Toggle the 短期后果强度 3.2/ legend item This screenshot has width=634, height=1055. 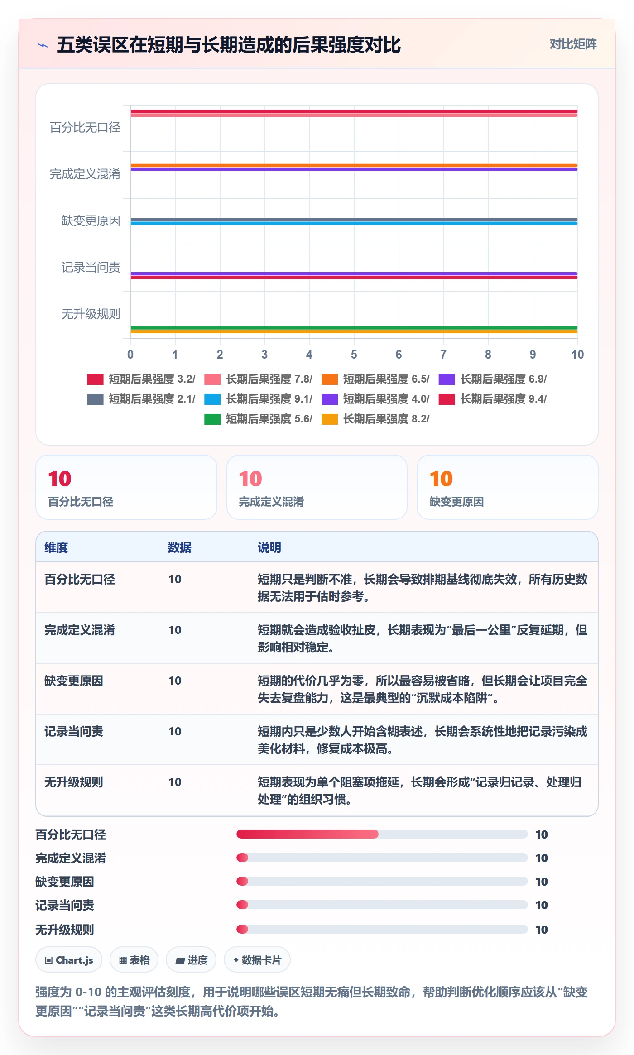tap(141, 379)
